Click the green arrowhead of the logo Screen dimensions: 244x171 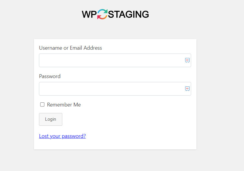(x=106, y=11)
